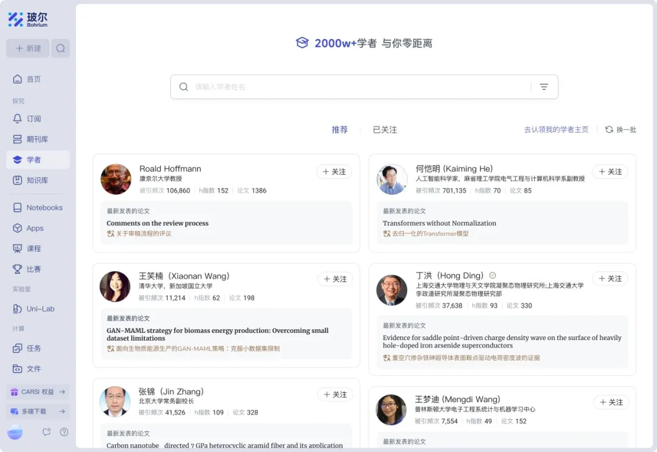
Task: Click 去认领我的学者主页 link
Action: [556, 130]
